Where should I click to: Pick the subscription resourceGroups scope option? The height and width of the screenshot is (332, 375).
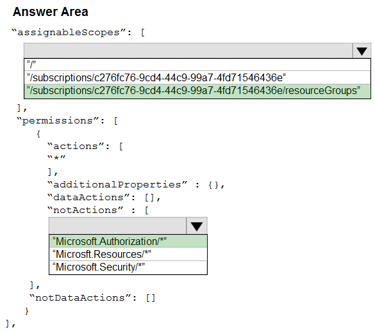tap(197, 91)
